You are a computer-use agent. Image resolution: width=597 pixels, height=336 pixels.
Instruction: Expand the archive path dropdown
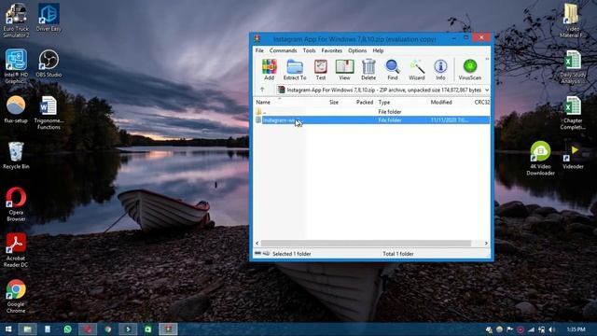tap(487, 90)
